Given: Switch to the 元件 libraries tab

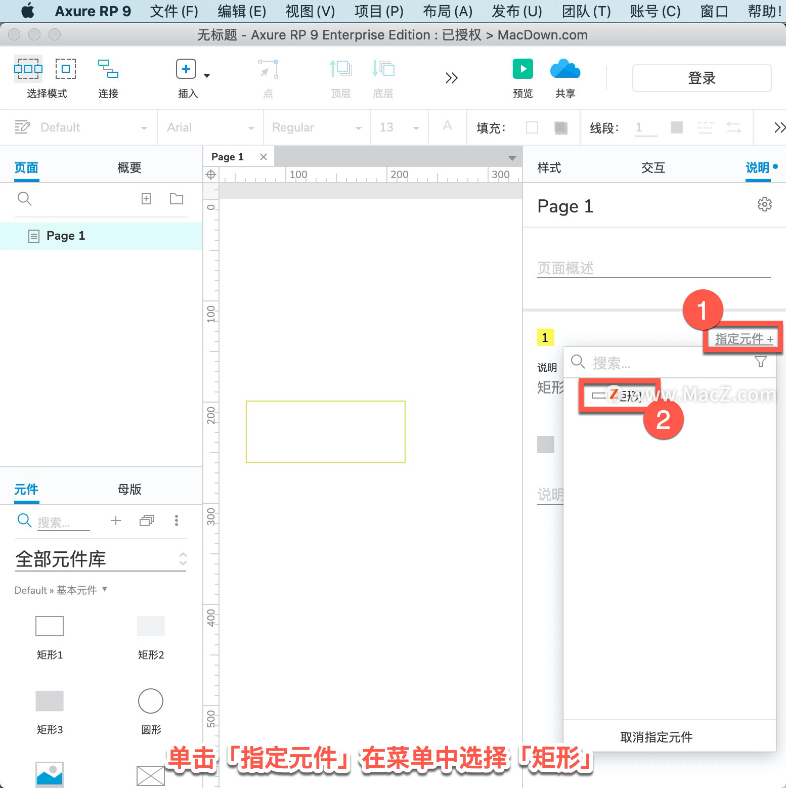Looking at the screenshot, I should (26, 489).
